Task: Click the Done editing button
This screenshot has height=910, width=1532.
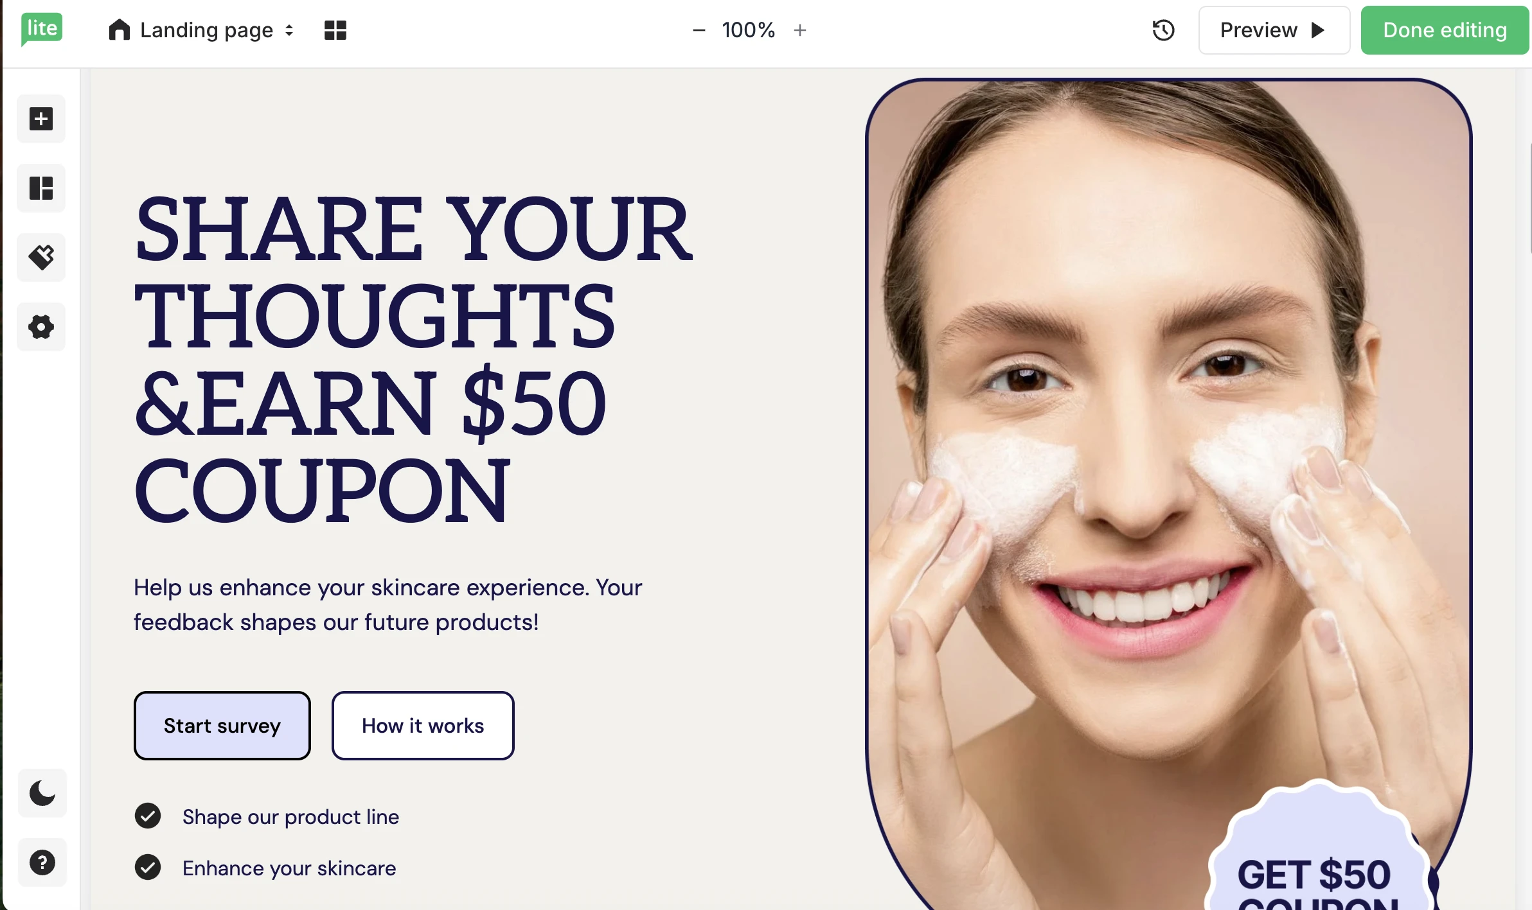Action: [x=1445, y=30]
